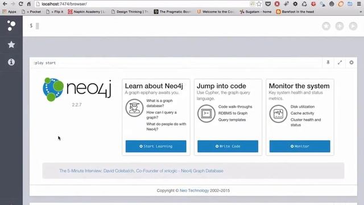364x205 pixels.
Task: Click the 'Code walk-throughs' text
Action: pos(235,106)
